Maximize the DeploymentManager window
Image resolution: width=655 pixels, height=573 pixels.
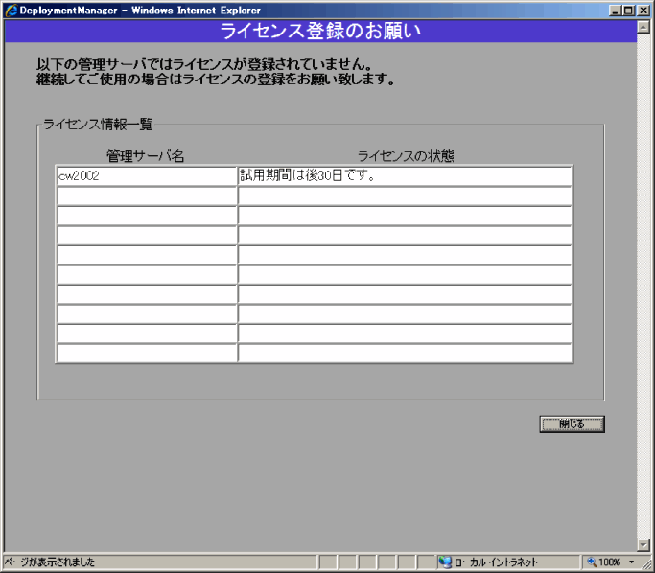click(x=628, y=11)
